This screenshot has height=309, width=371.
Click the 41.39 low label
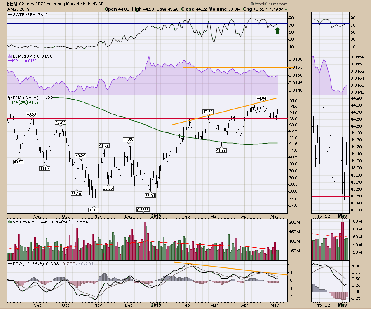pos(221,150)
